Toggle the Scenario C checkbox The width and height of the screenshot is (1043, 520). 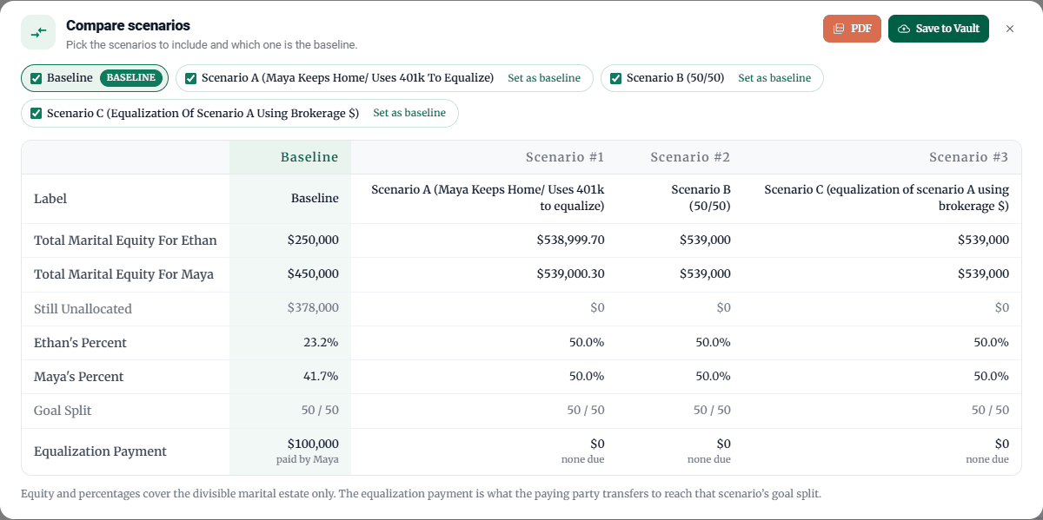37,113
